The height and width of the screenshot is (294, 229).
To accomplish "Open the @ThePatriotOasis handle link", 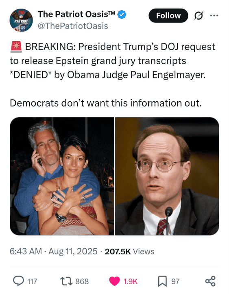I will tap(73, 26).
